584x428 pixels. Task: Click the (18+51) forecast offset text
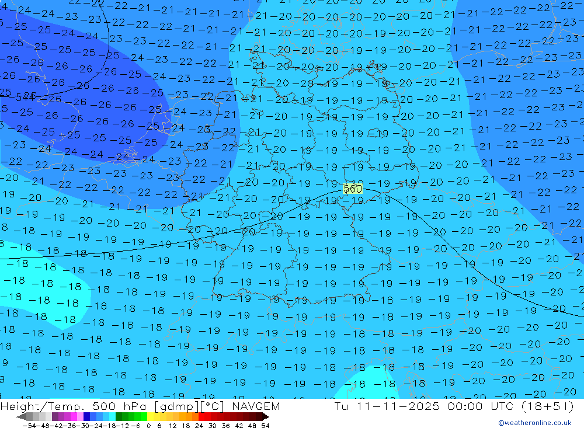[x=548, y=406]
